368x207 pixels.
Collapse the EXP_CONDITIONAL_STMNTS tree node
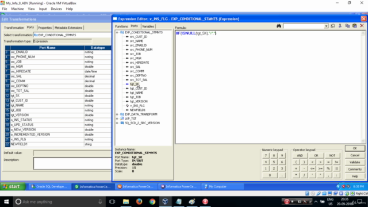(x=117, y=32)
